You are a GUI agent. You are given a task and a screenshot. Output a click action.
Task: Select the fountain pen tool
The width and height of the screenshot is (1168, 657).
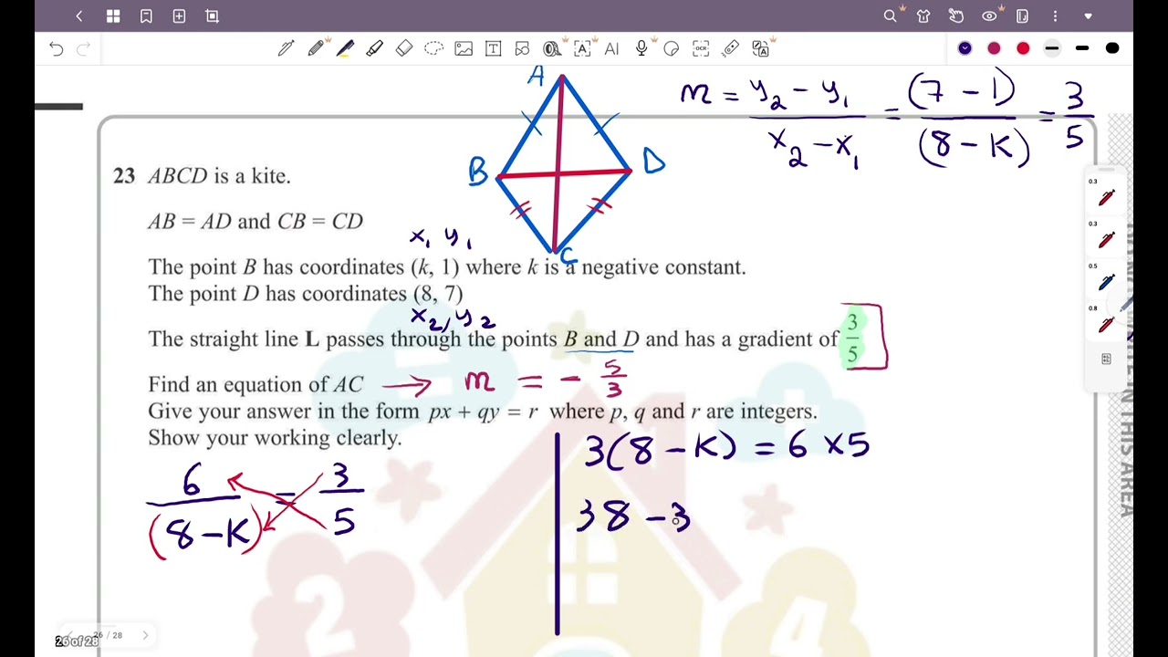286,48
